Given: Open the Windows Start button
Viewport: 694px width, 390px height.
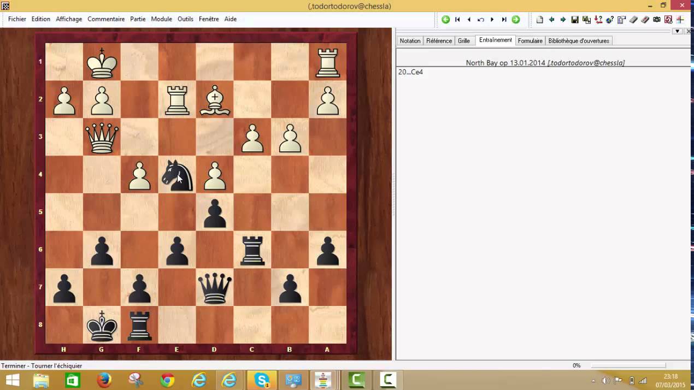Looking at the screenshot, I should click(12, 380).
